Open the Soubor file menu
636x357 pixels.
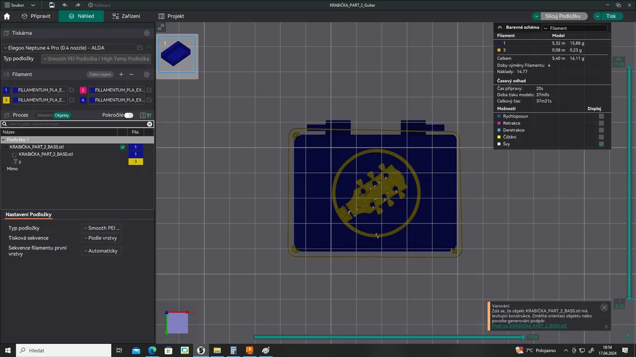coord(14,5)
